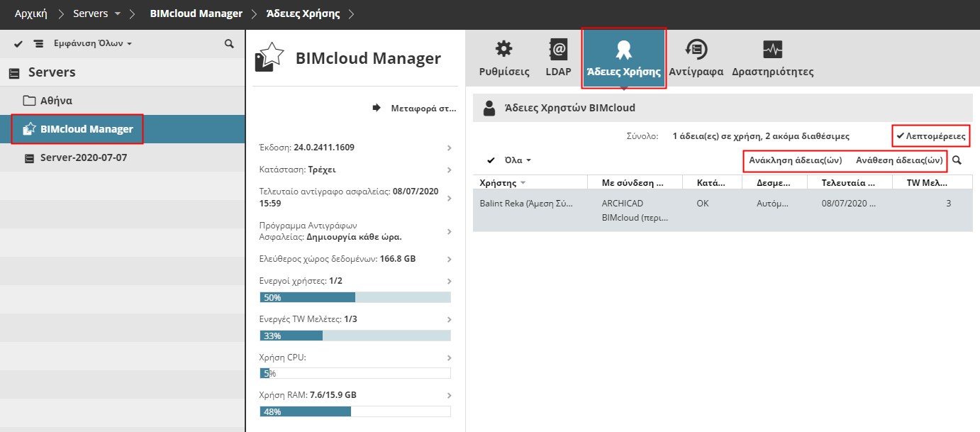Expand the Έκδοση version row

[x=450, y=148]
